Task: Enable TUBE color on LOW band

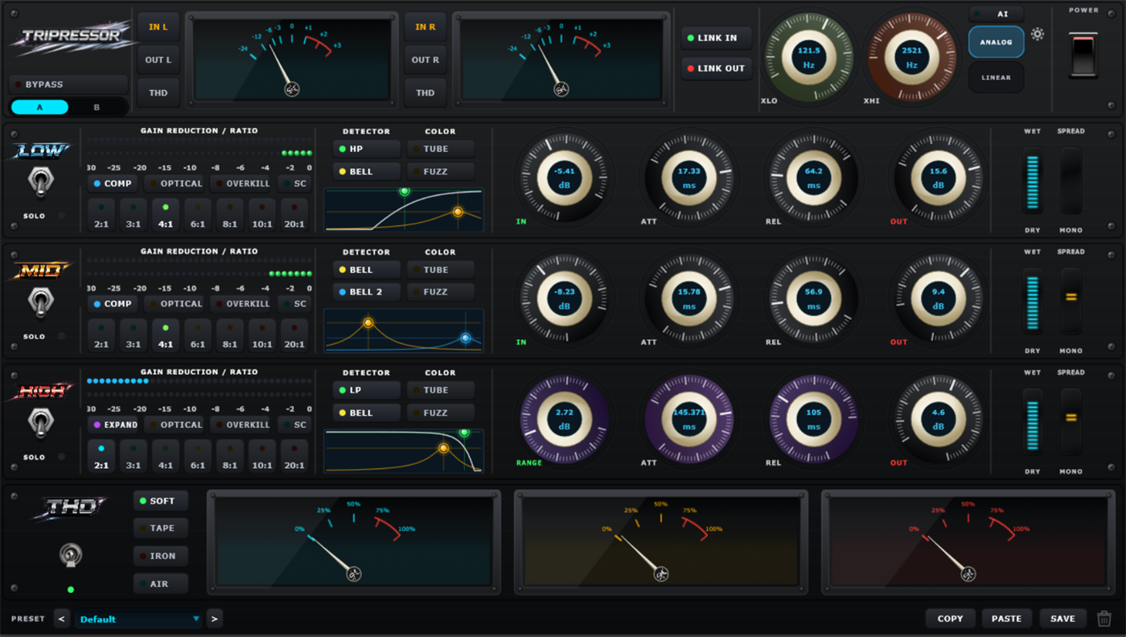Action: click(x=441, y=149)
